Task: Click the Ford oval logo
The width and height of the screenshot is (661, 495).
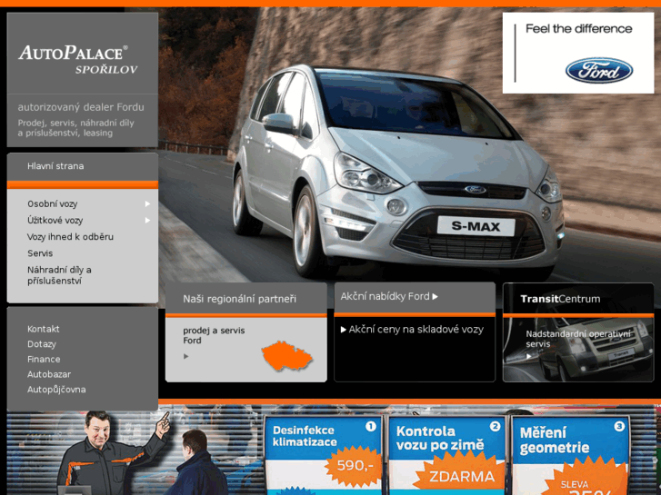Action: point(599,70)
